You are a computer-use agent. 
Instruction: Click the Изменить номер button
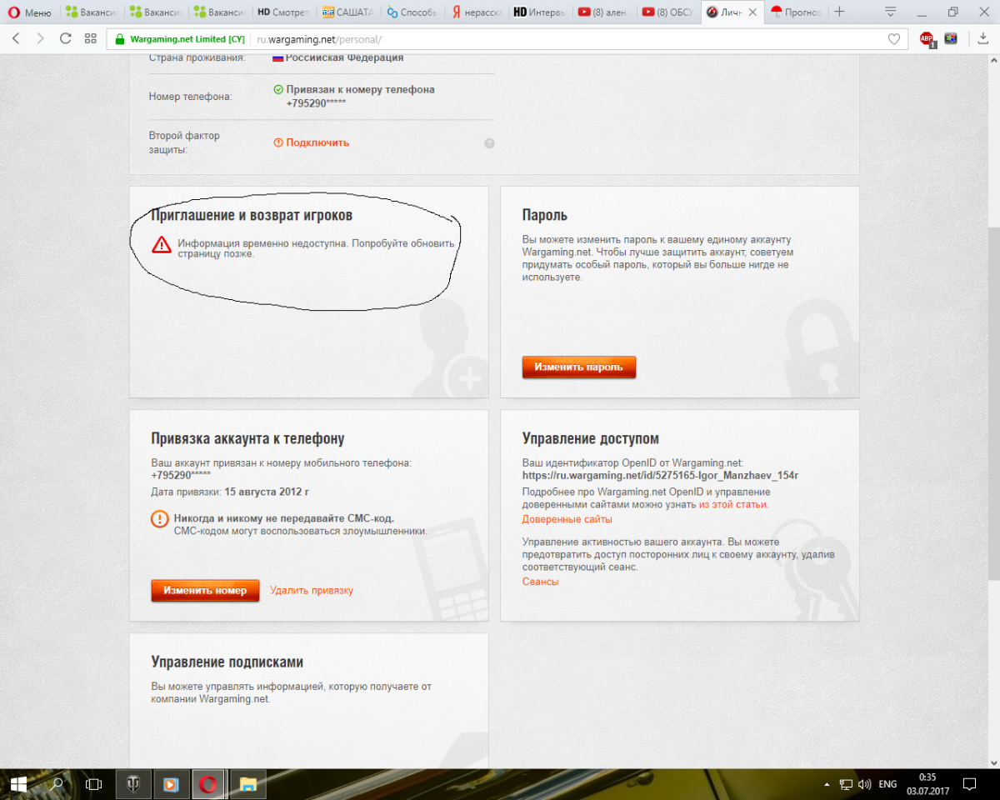pos(205,591)
